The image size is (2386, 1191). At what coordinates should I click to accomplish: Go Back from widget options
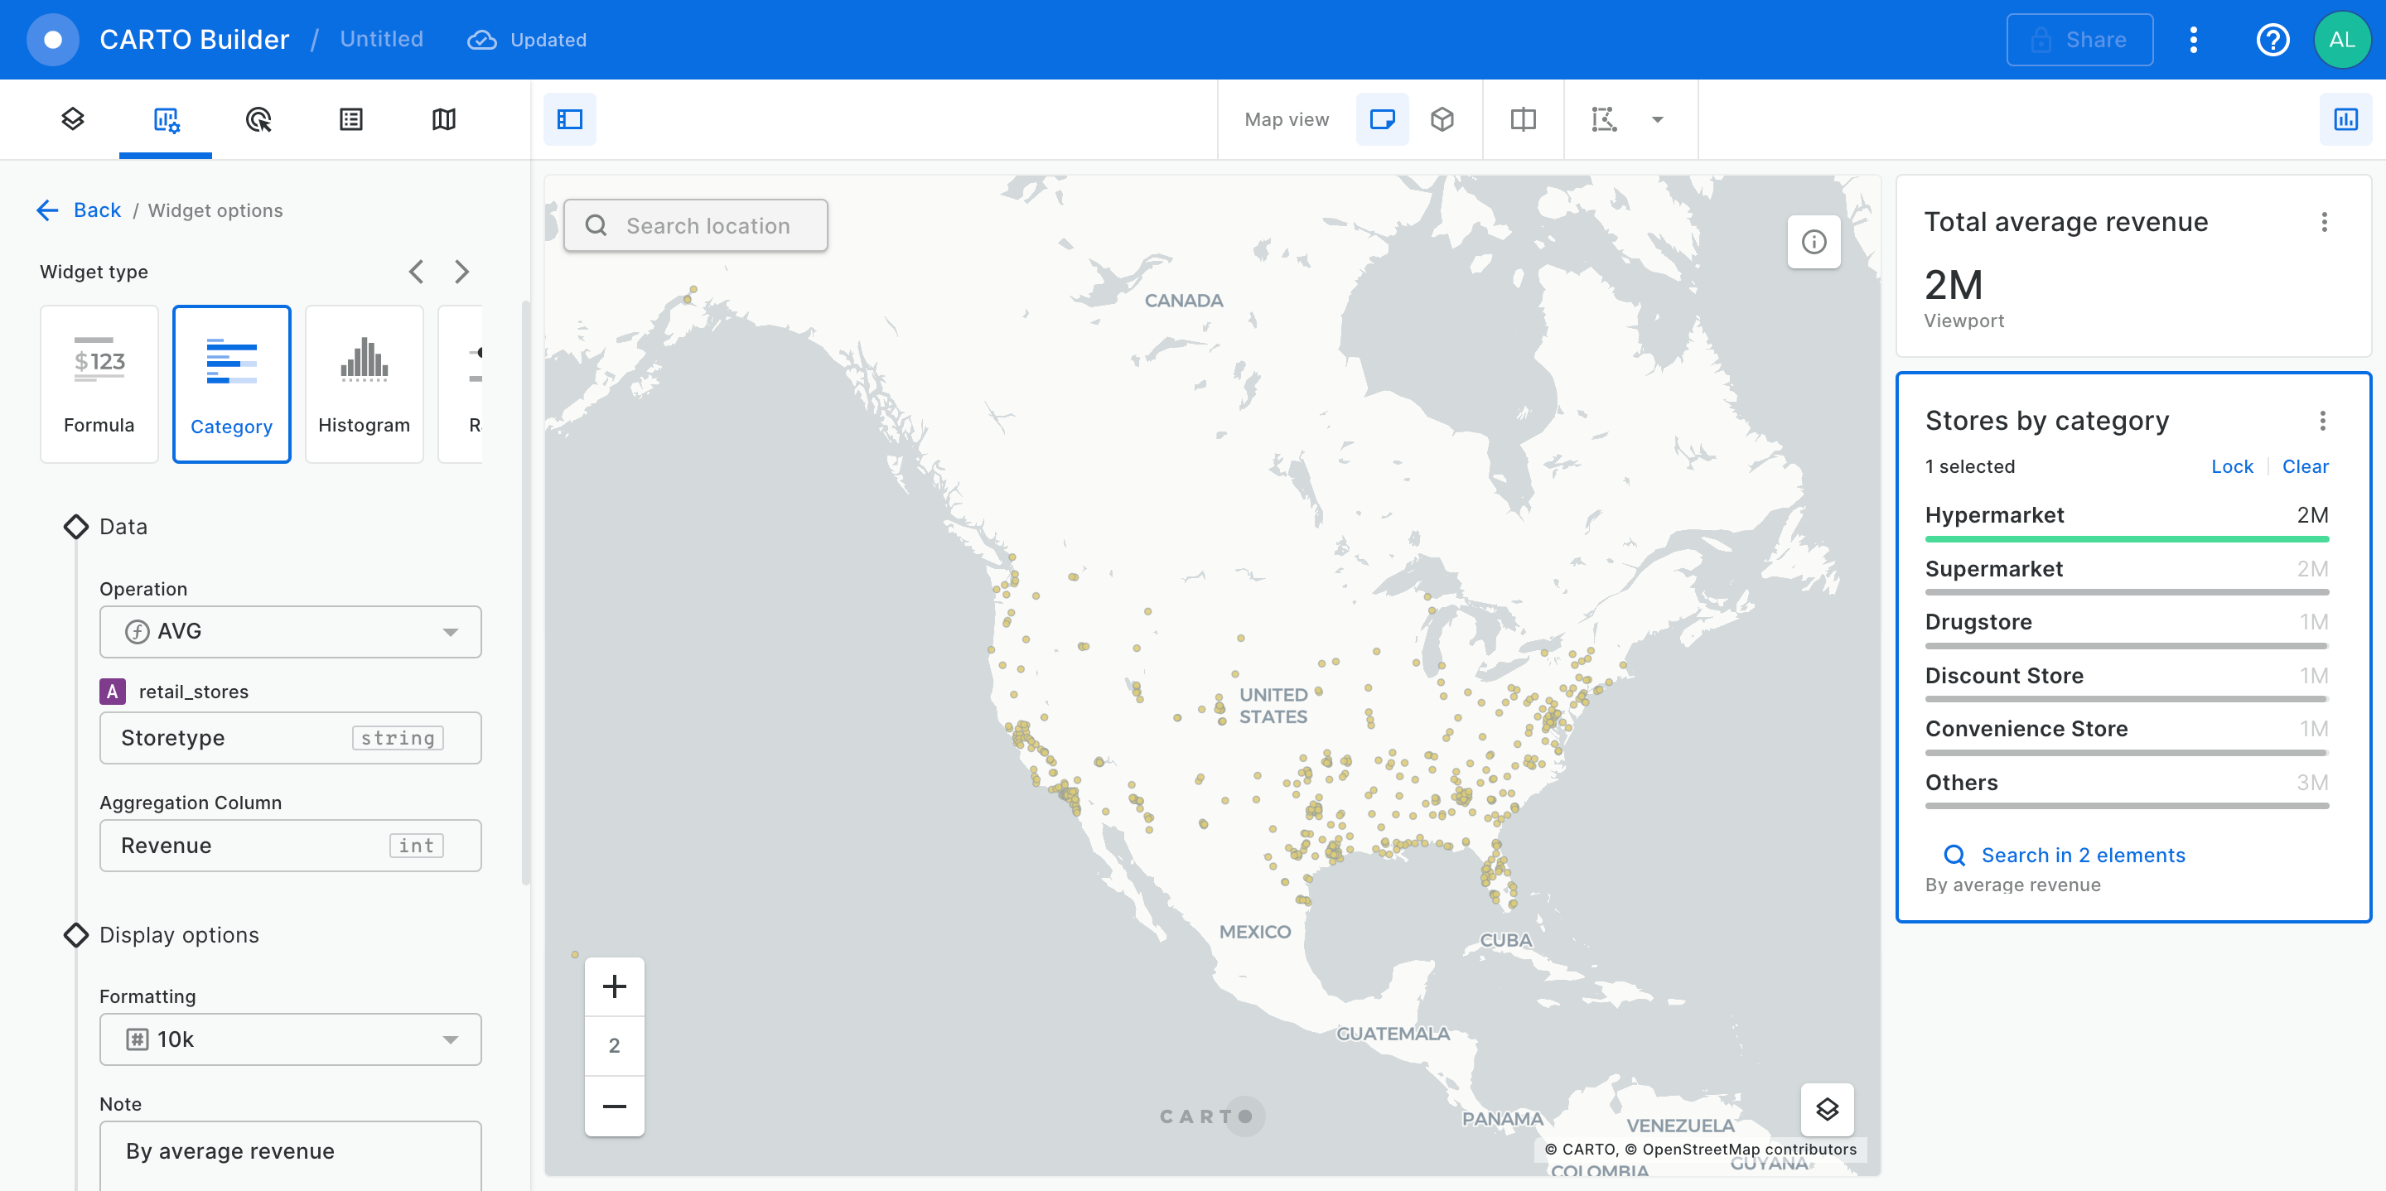click(79, 210)
